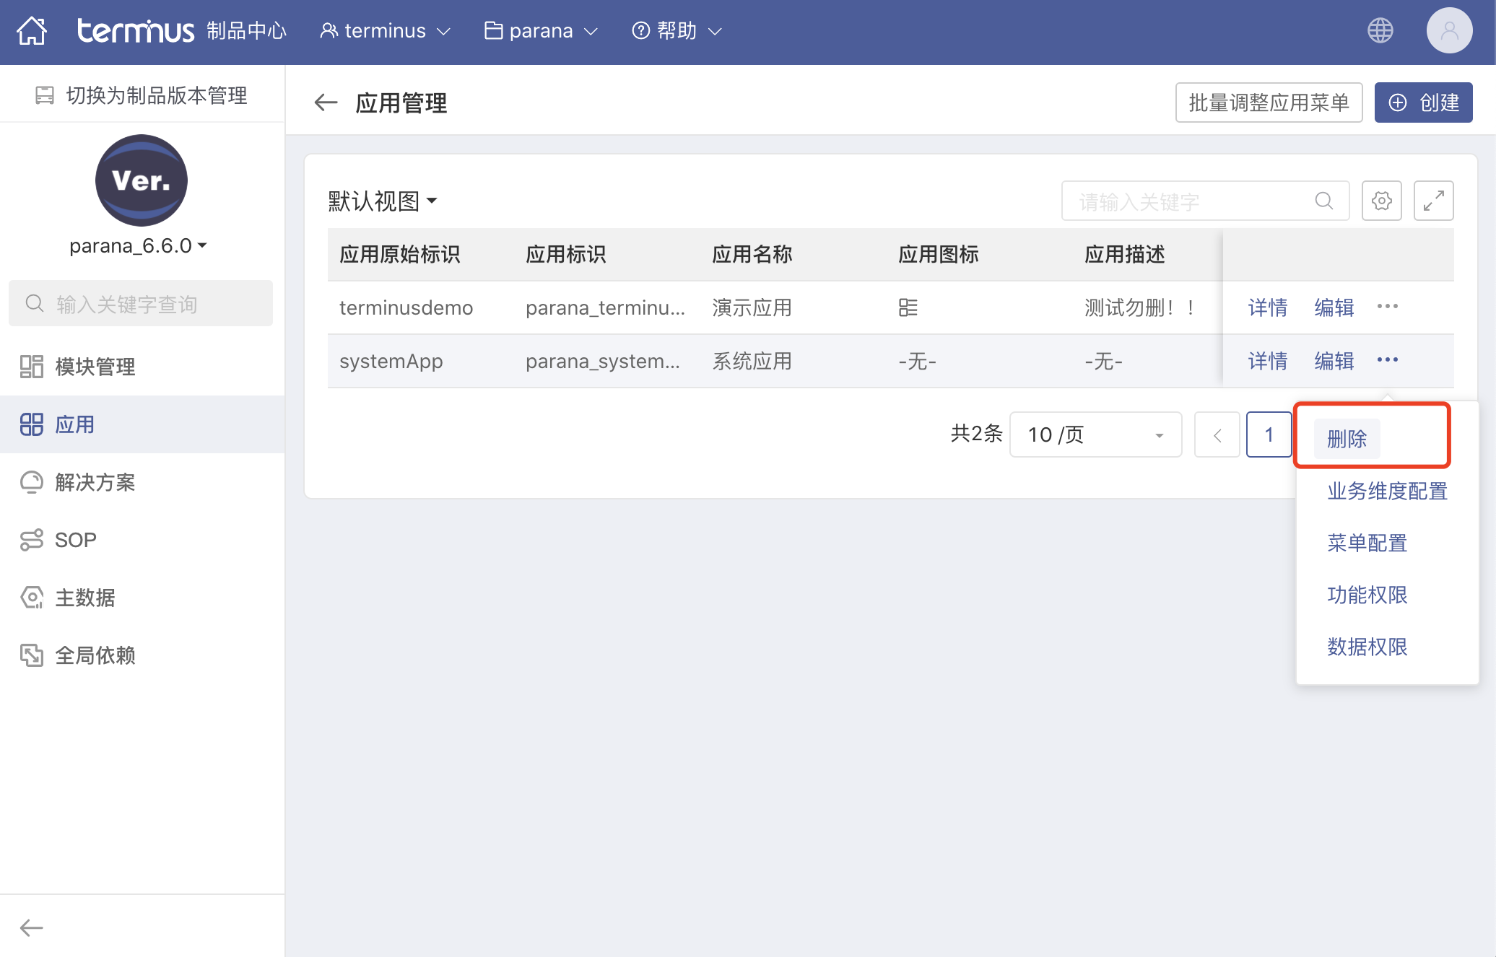Open the language globe icon
Screen dimensions: 1496x957
click(x=1380, y=30)
